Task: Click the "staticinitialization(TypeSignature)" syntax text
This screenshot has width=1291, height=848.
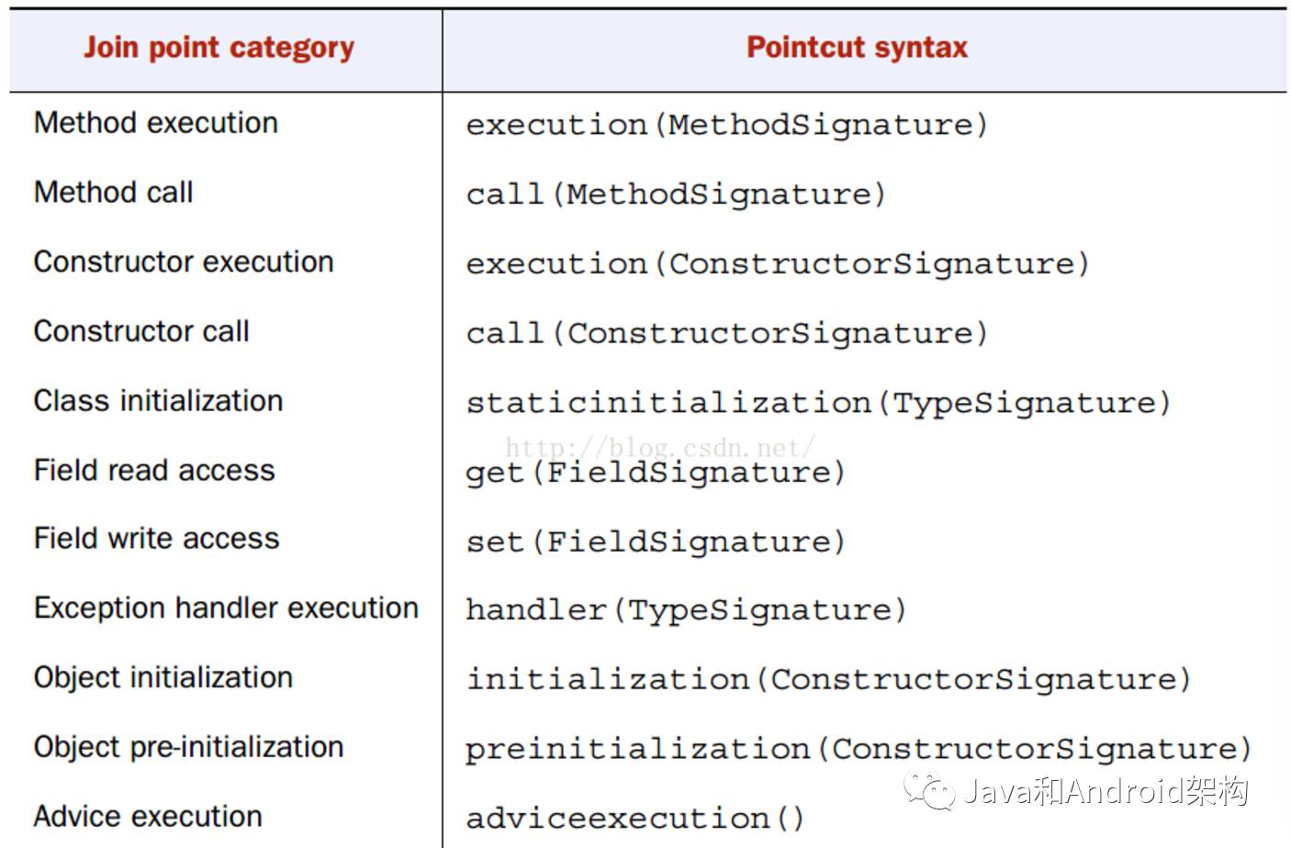Action: pyautogui.click(x=818, y=403)
